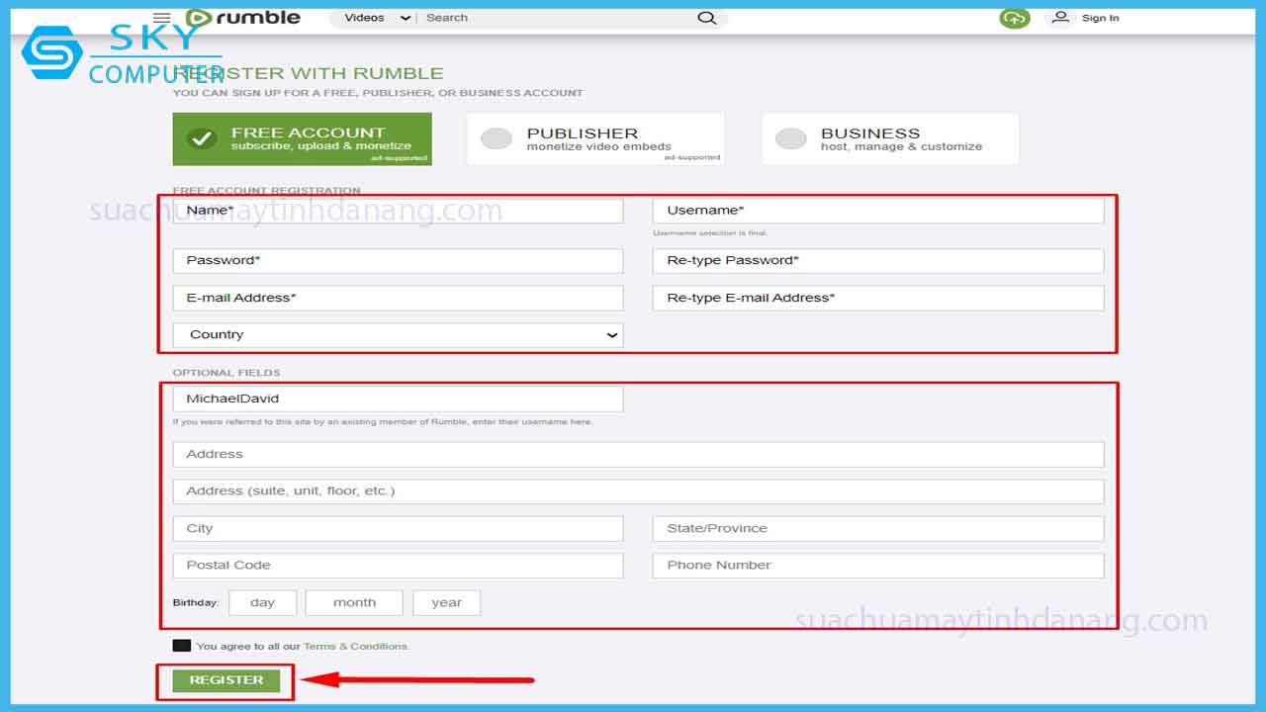Click the Postal Code field

399,566
